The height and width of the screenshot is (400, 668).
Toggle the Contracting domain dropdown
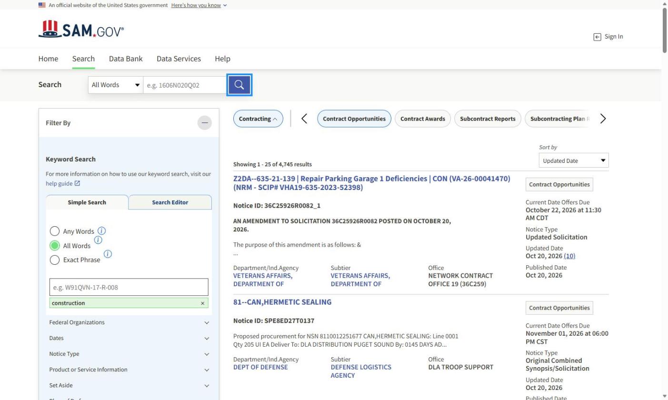click(x=258, y=119)
